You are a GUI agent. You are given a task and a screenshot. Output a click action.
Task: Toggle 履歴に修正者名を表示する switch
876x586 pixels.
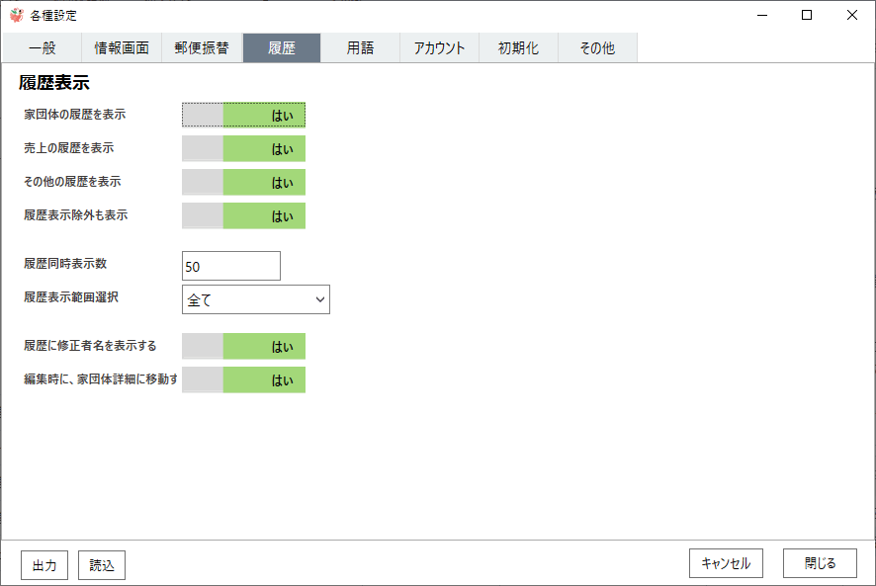click(x=243, y=346)
